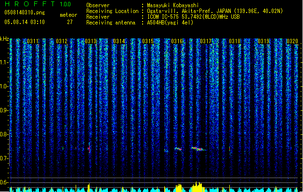Click the 0.9 frequency axis label
Image resolution: width=303 pixels, height=192 pixels.
(x=4, y=110)
